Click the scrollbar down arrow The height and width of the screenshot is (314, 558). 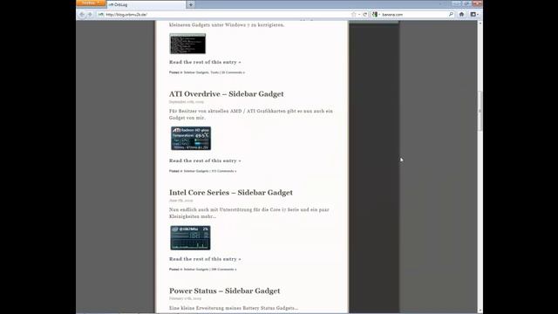point(480,311)
